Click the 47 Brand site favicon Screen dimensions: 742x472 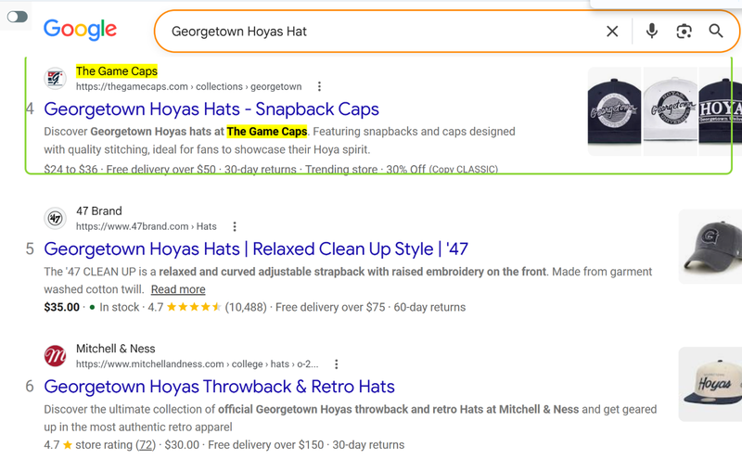56,218
